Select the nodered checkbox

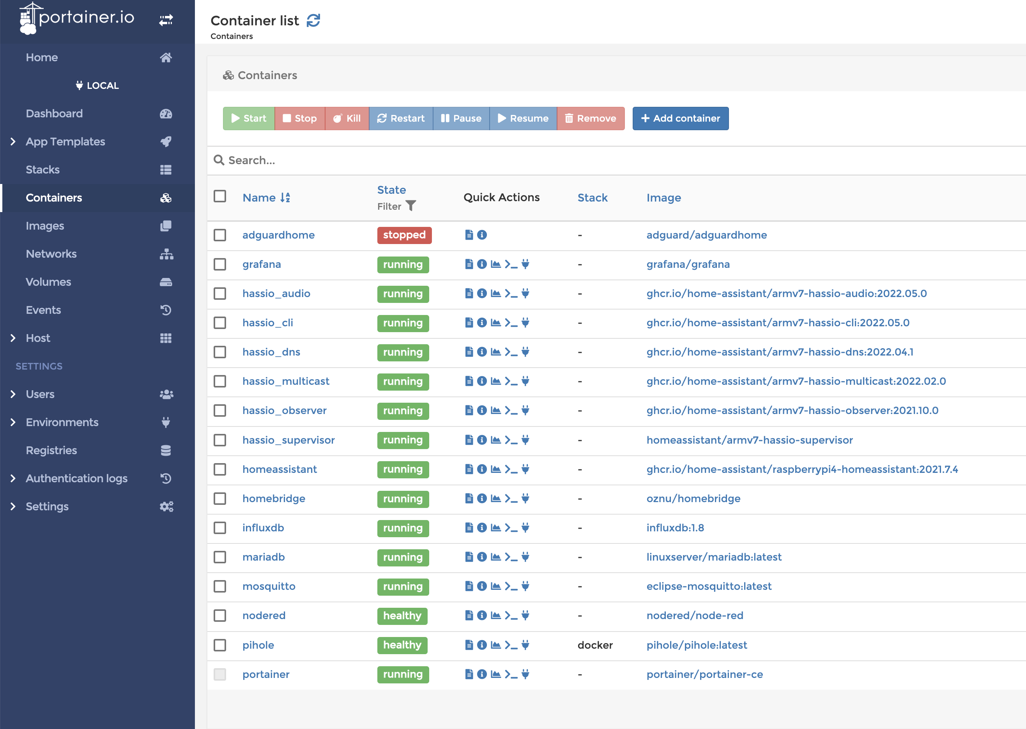click(x=220, y=616)
